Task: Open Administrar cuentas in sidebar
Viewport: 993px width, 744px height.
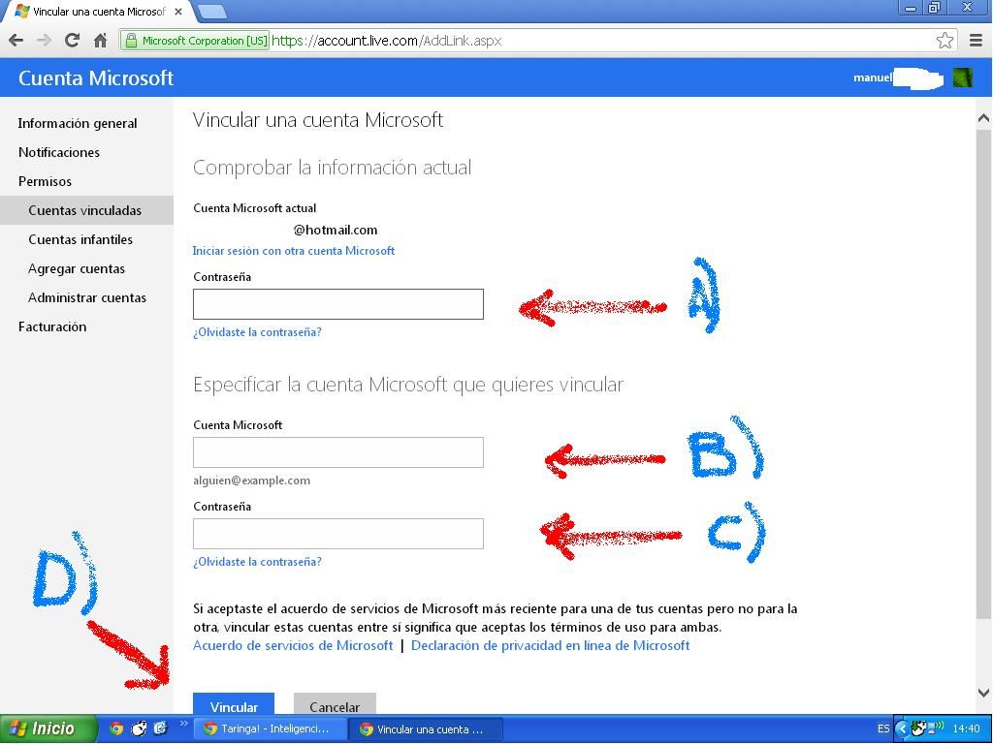Action: 87,298
